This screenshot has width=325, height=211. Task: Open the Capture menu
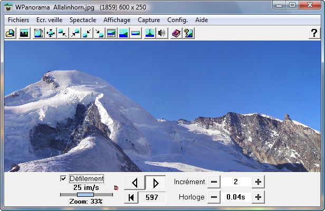tap(149, 20)
